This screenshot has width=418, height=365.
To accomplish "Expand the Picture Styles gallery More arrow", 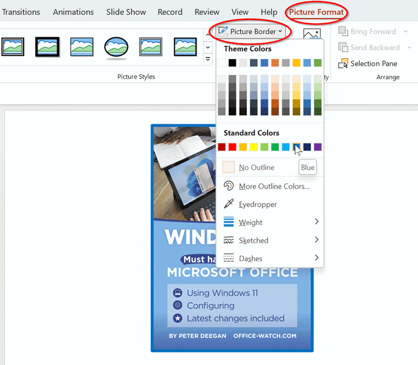I will pos(208,59).
